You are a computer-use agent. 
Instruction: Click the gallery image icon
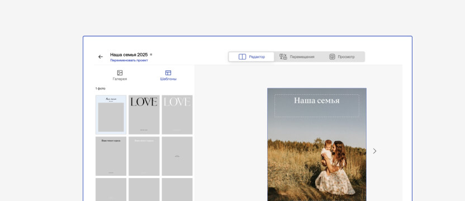(x=120, y=73)
